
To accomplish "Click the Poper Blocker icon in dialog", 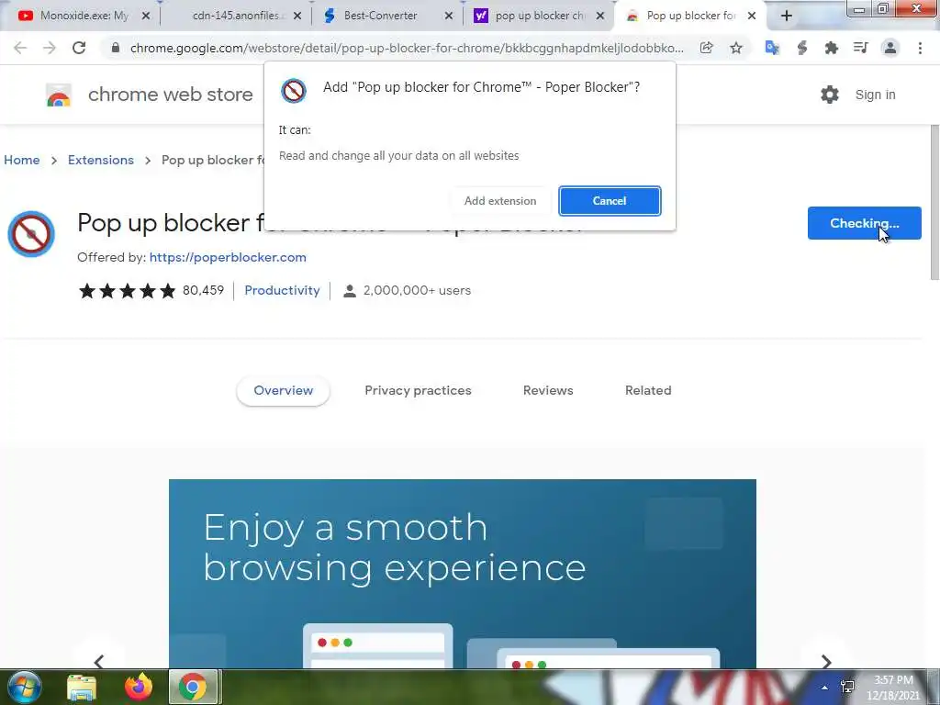I will 294,91.
